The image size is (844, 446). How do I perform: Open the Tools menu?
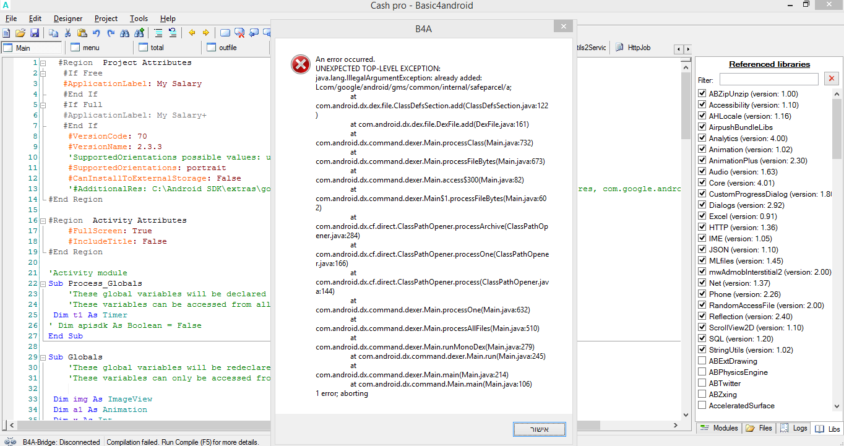(x=139, y=19)
